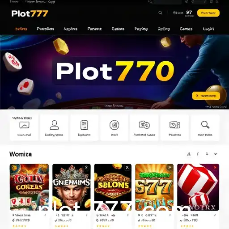Expand the chevron arrow beside Womiza section
This screenshot has width=229, height=229.
[216, 154]
